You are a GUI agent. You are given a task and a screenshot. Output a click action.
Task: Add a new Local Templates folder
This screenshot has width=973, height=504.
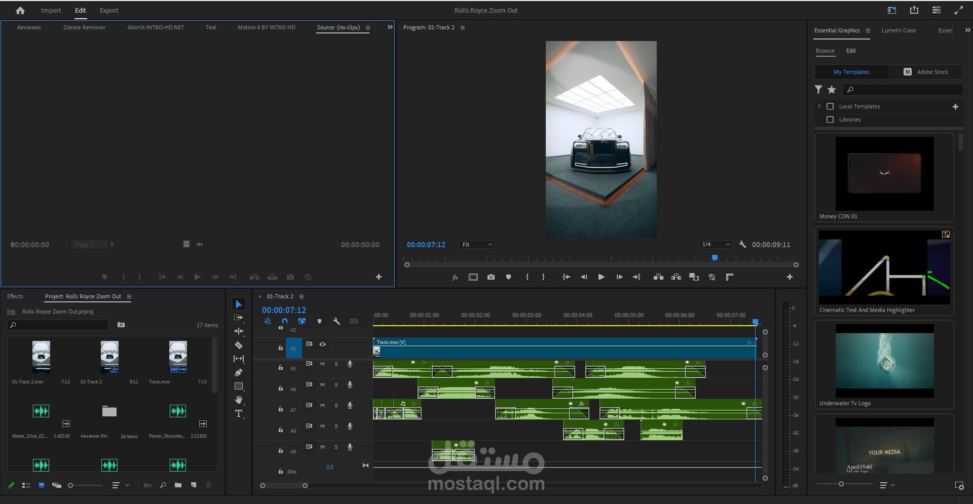coord(955,106)
